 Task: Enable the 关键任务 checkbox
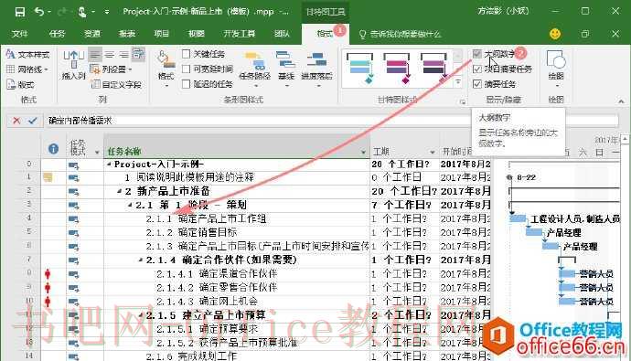tap(186, 54)
